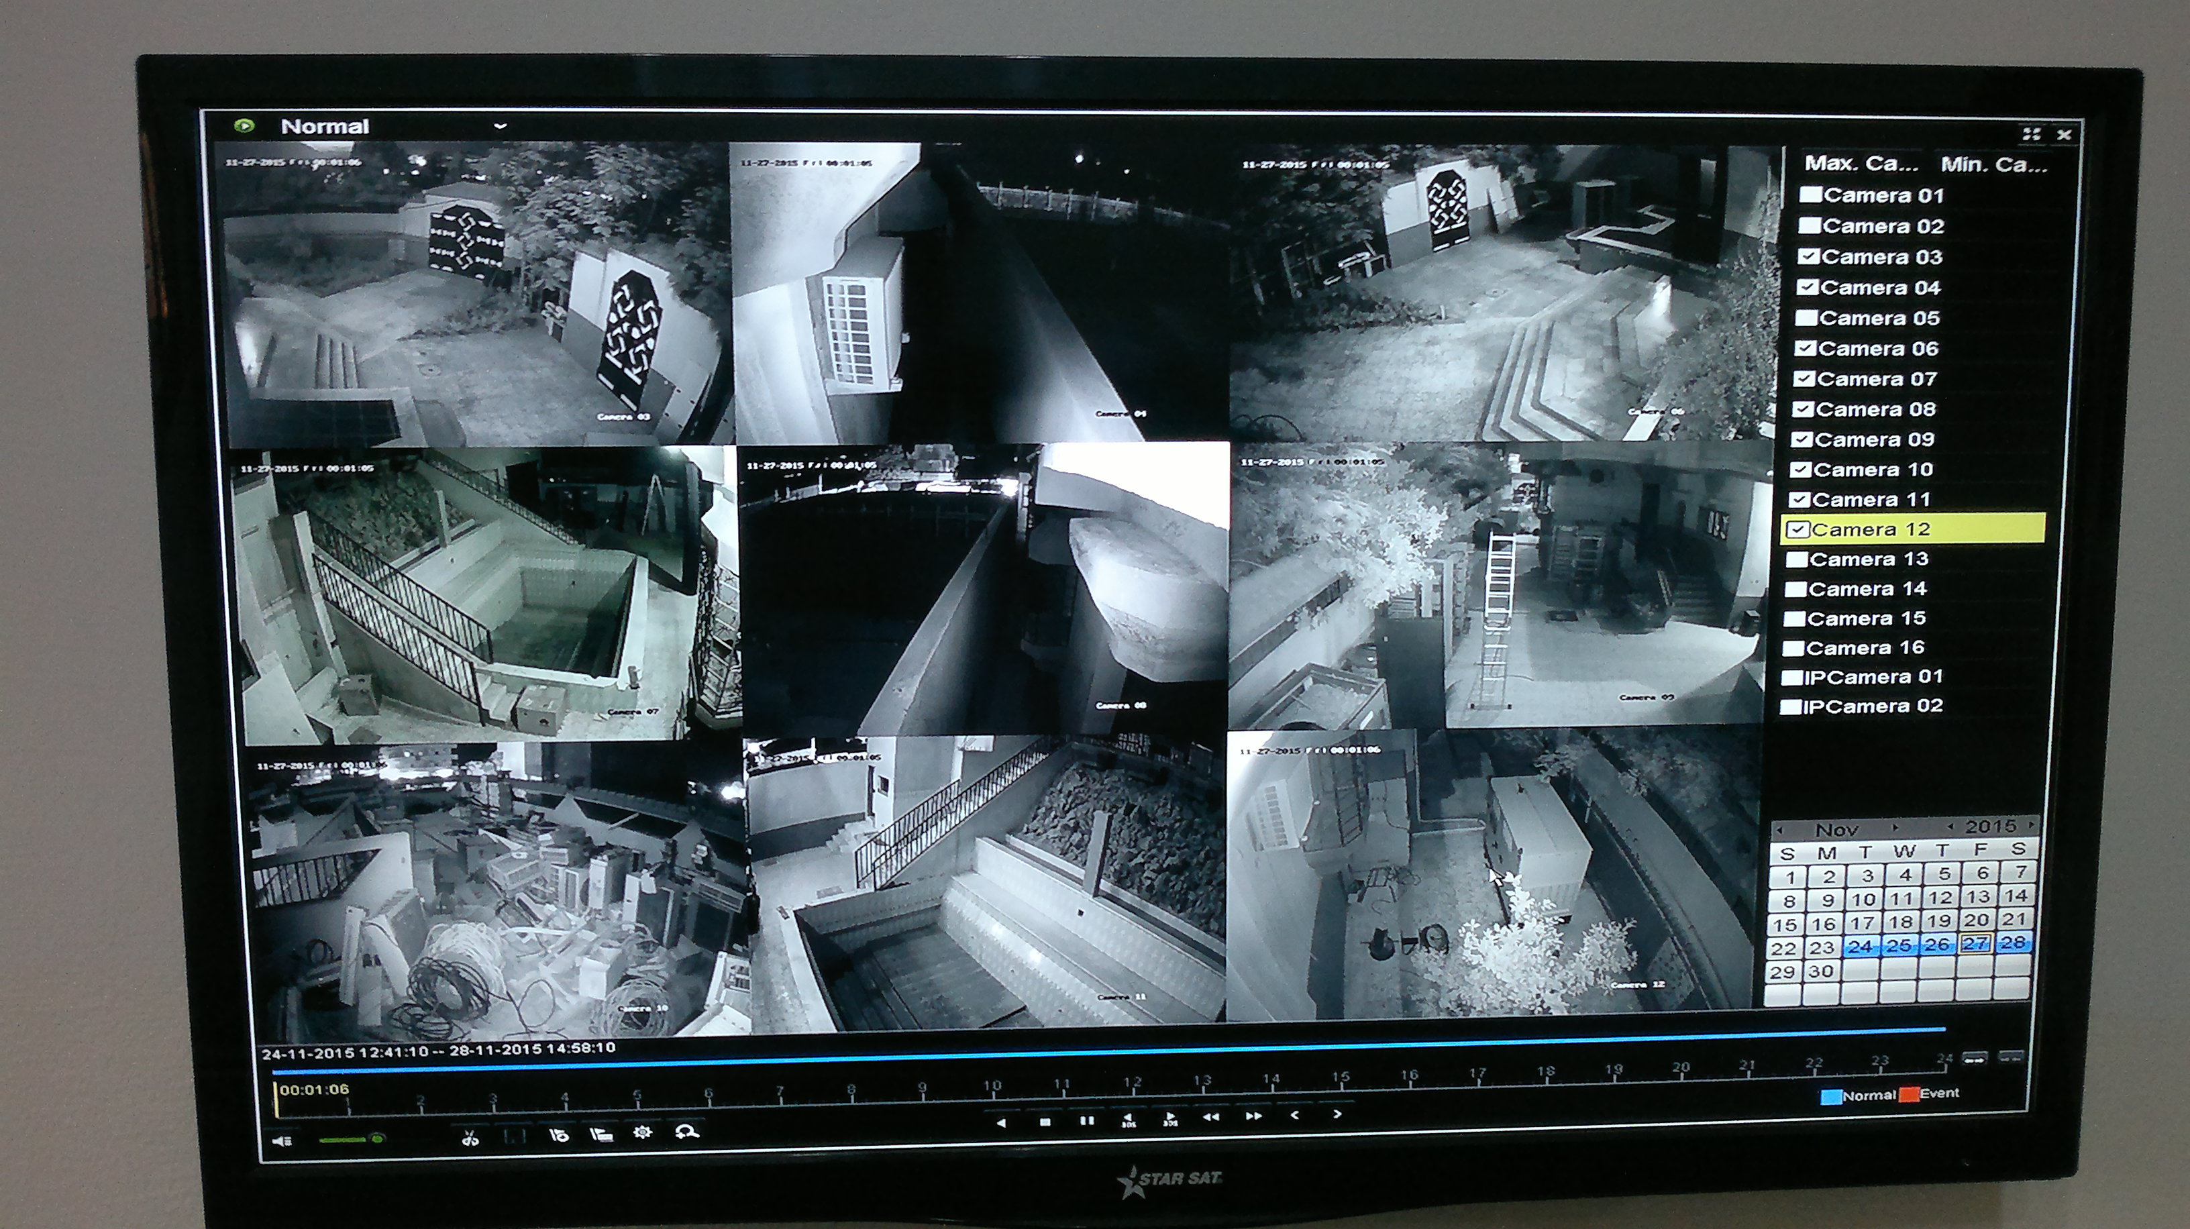Click the fast forward icon
Viewport: 2190px width, 1229px height.
[1253, 1116]
